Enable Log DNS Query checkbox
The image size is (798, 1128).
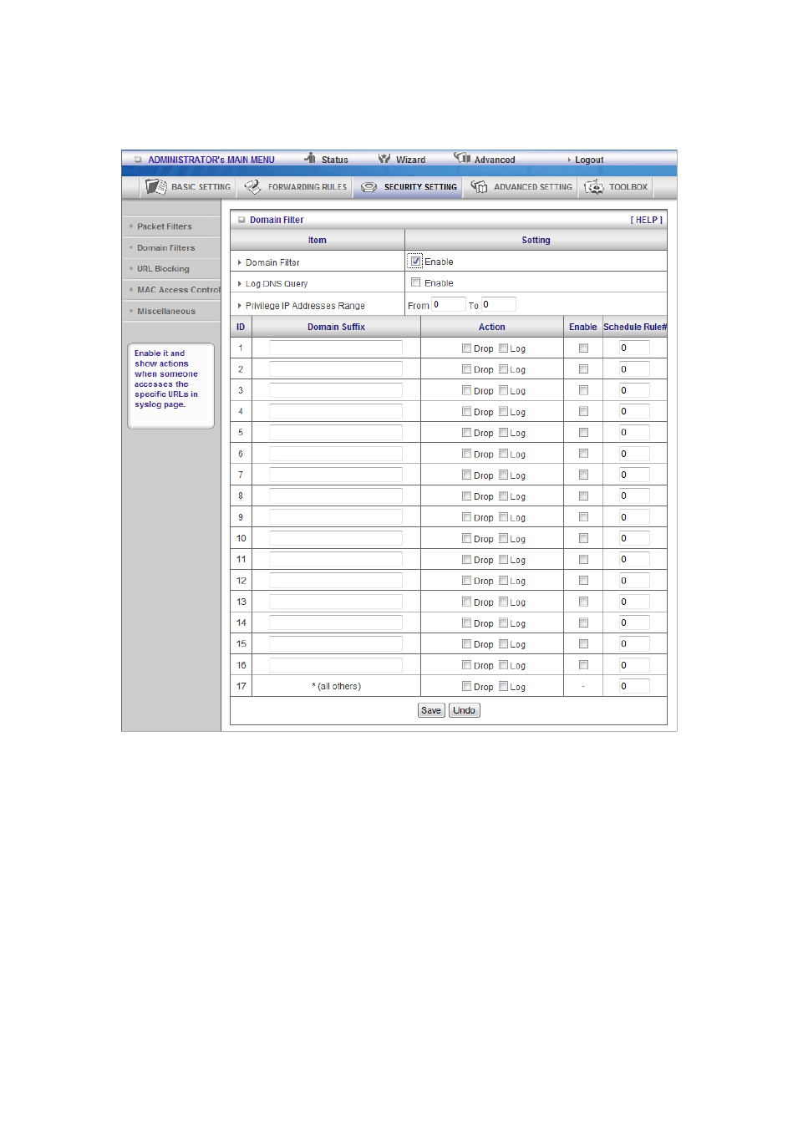pyautogui.click(x=415, y=282)
